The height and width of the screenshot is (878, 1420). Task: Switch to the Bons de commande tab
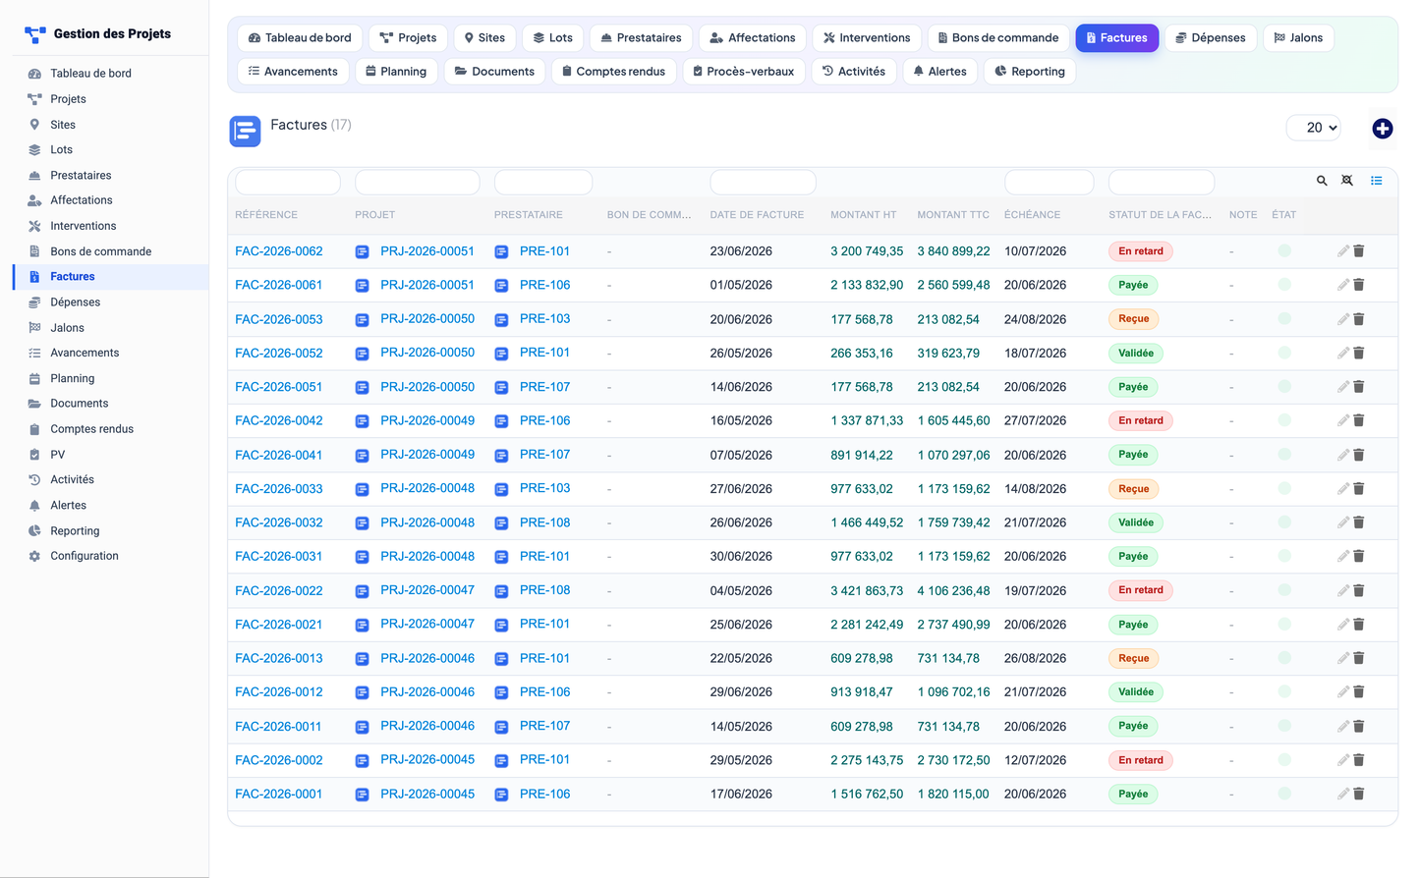pos(998,38)
